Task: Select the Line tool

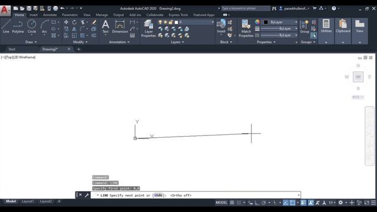Action: (6, 26)
